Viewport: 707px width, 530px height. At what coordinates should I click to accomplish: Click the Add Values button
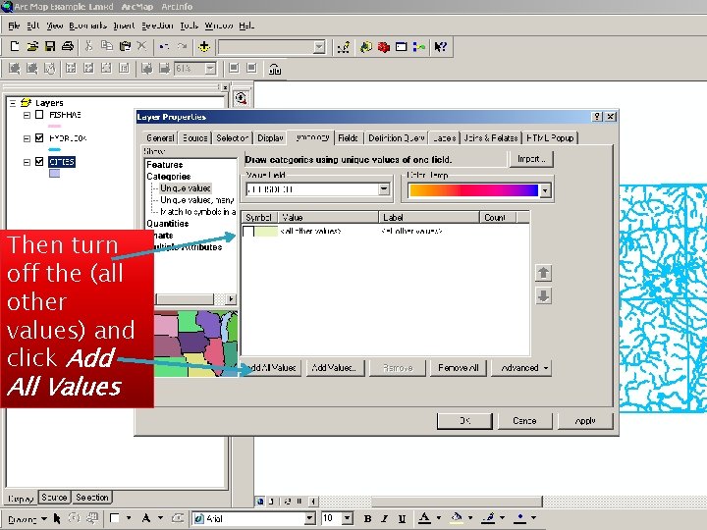click(335, 368)
